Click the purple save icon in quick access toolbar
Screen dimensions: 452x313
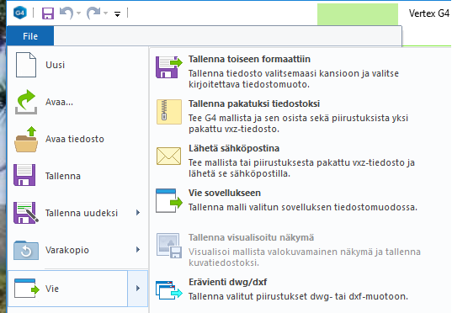(48, 13)
